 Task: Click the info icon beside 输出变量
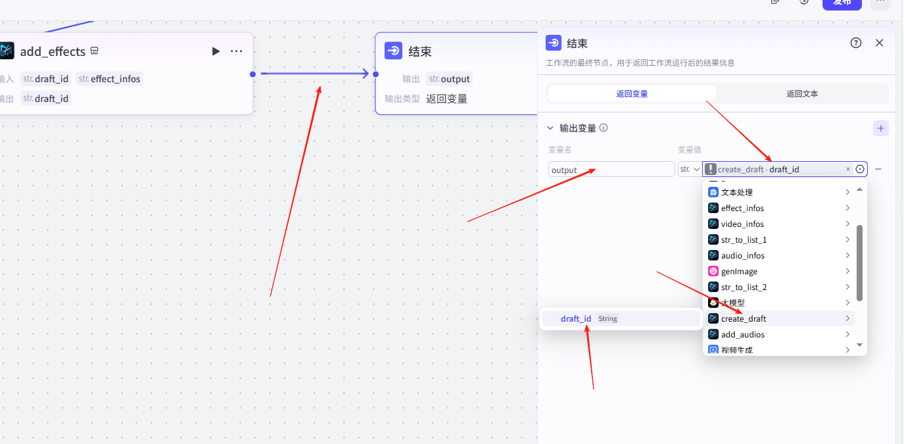[x=604, y=128]
